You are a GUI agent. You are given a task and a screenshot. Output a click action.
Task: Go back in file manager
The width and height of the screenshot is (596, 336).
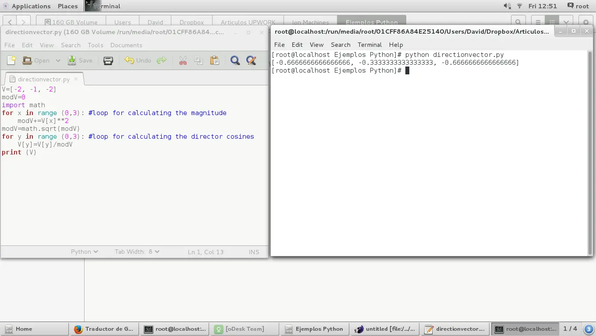(10, 22)
